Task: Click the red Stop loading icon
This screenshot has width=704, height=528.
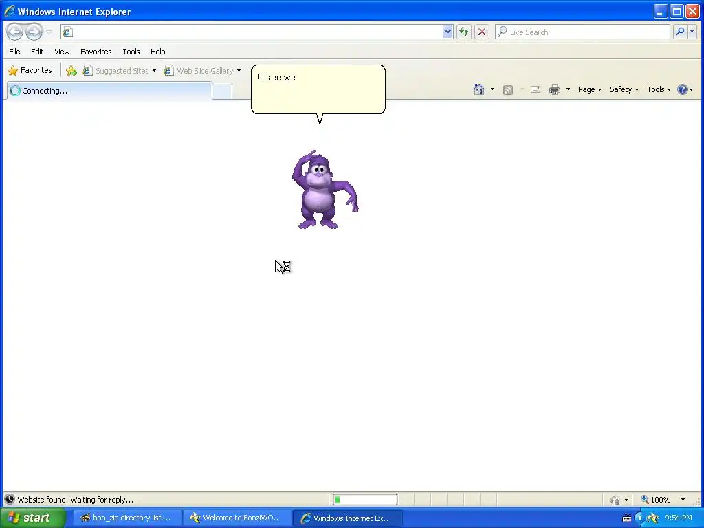Action: [x=482, y=32]
